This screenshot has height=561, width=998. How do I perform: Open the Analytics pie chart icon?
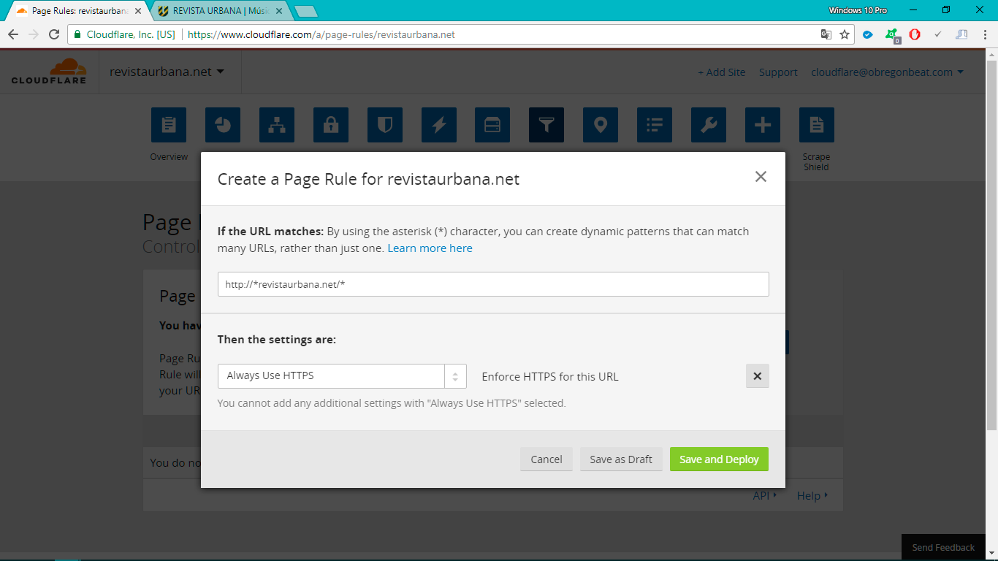[223, 125]
